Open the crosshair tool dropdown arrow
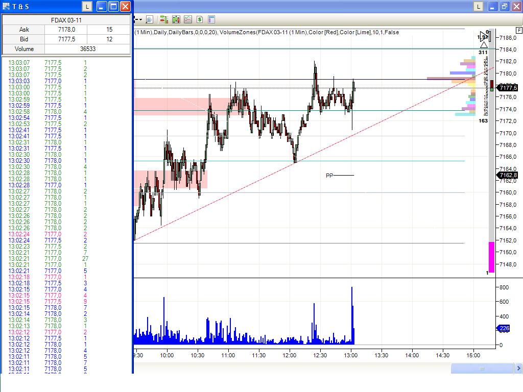The width and height of the screenshot is (523, 392). click(x=141, y=19)
